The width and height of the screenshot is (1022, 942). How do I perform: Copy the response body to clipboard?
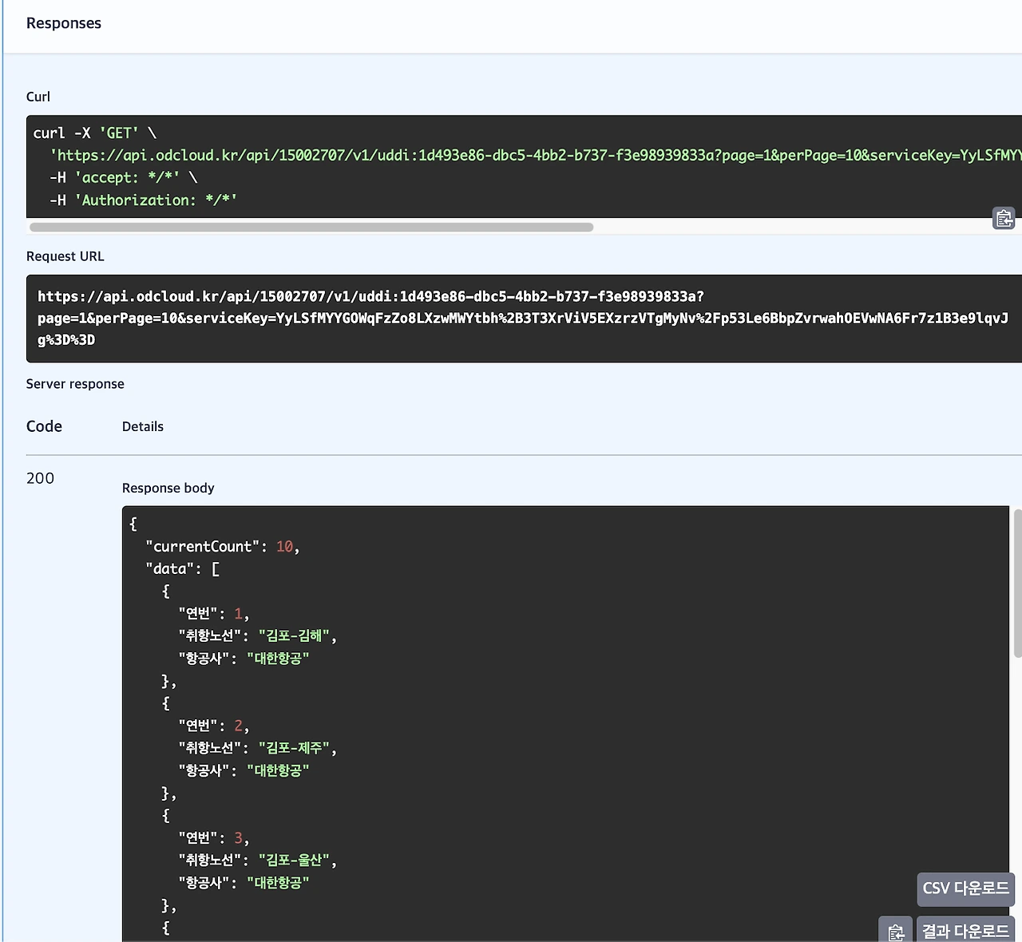tap(895, 931)
